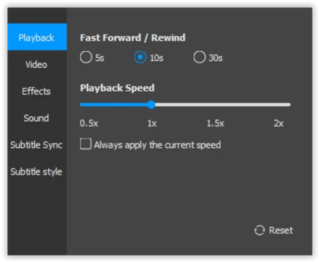
Task: Click the 'Always apply the current speed' text
Action: tap(157, 145)
